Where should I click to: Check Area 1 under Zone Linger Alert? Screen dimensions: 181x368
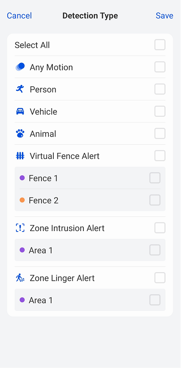(x=155, y=300)
